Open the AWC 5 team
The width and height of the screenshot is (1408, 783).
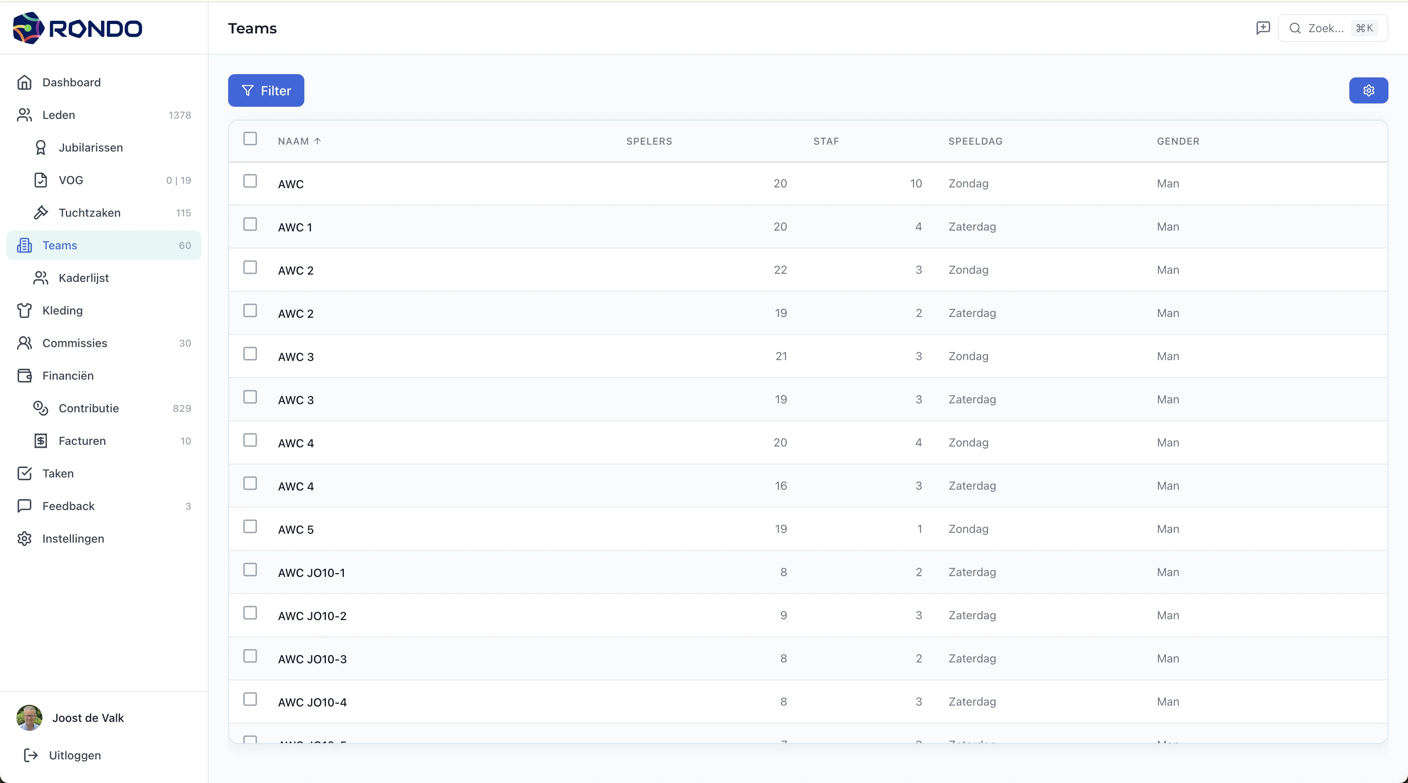(296, 530)
